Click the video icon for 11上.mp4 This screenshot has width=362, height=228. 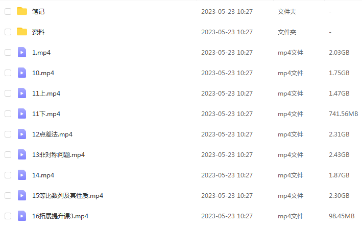pos(22,93)
